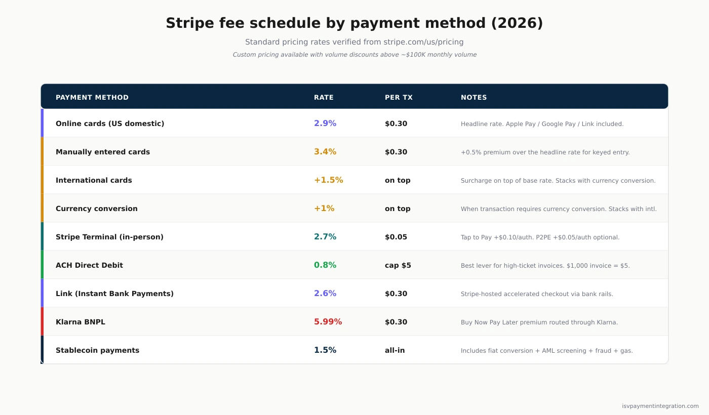This screenshot has height=415, width=709.
Task: Click the note 'When transaction requires currency conversion'
Action: (534, 209)
